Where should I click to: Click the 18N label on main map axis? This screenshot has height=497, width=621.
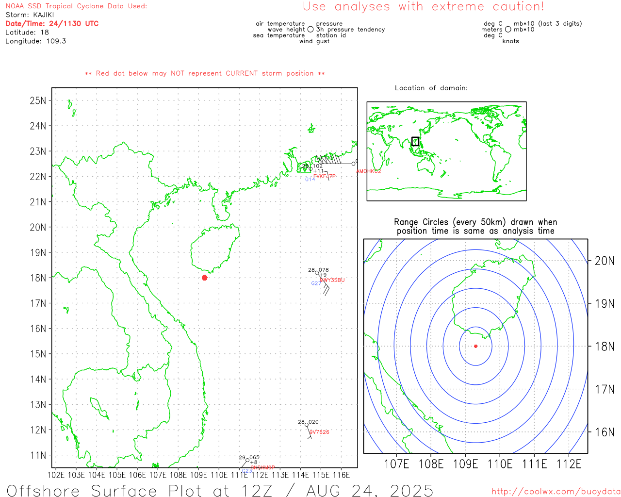coord(38,278)
